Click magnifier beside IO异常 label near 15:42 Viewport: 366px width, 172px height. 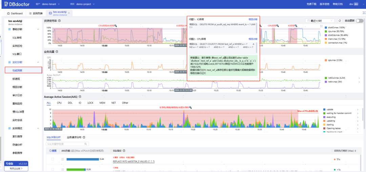tap(296, 26)
